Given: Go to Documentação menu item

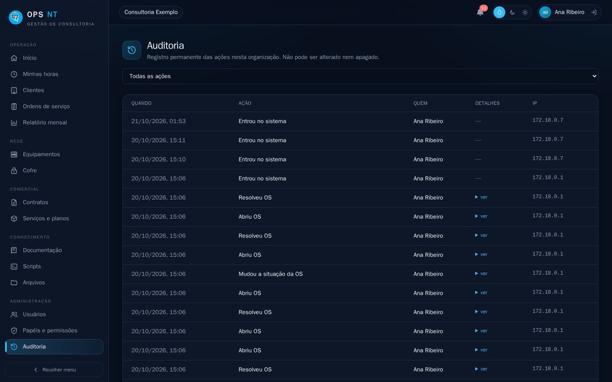Looking at the screenshot, I should [54, 250].
